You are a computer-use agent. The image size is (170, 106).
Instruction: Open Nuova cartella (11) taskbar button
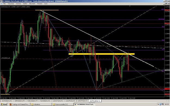coord(63,104)
